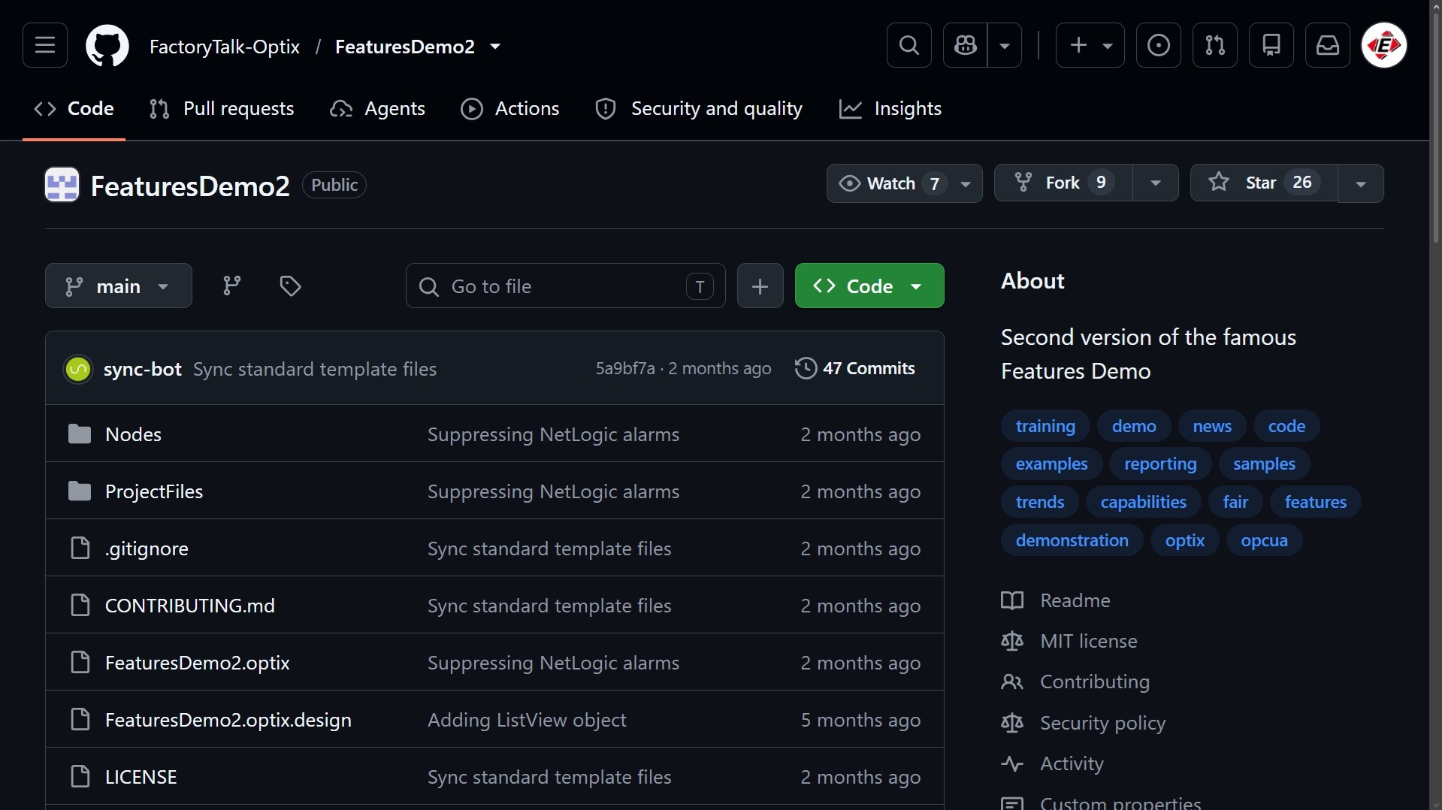Open the Fork options dropdown arrow
Viewport: 1442px width, 810px height.
coord(1155,183)
